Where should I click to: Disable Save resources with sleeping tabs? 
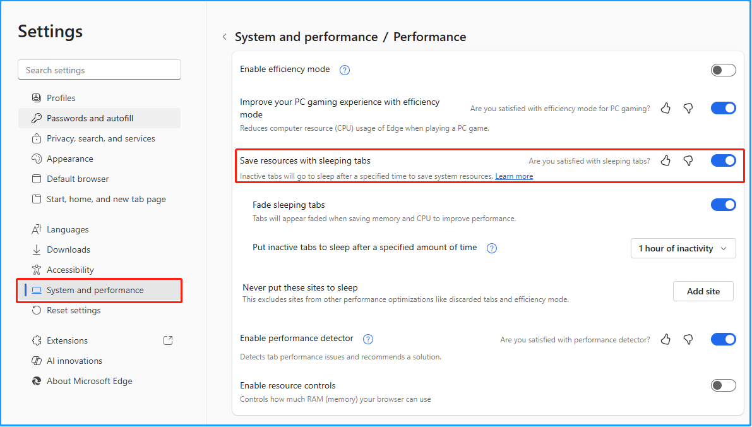coord(723,160)
